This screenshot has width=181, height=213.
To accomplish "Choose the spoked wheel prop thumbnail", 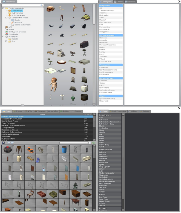I will (41, 149).
